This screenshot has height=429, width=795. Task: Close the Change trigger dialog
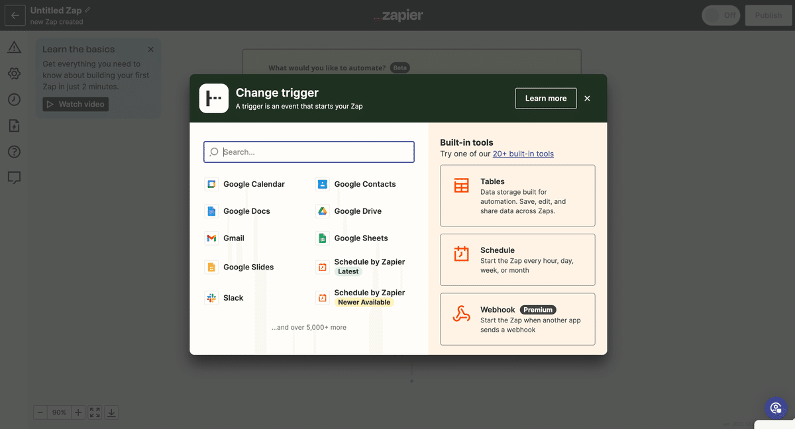coord(587,99)
